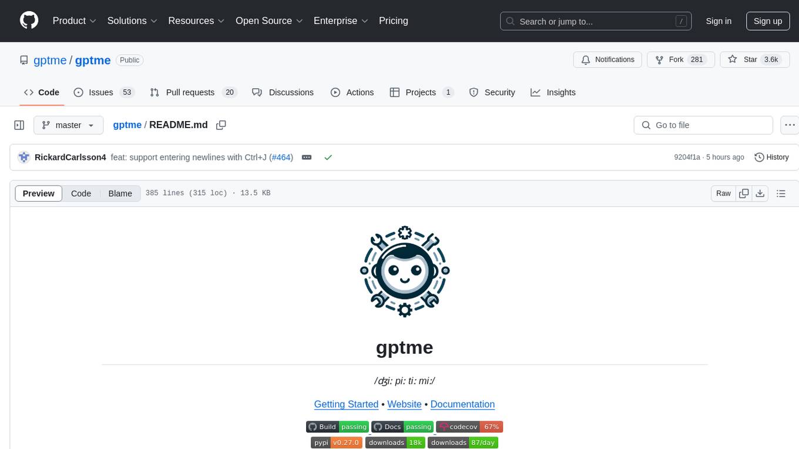
Task: Click the gptme robot logo image
Action: click(x=405, y=272)
